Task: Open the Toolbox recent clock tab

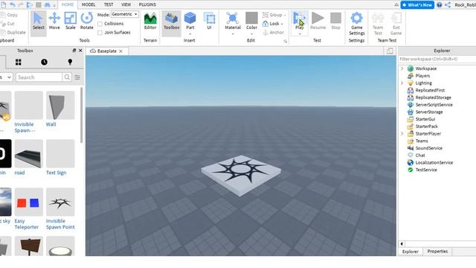Action: click(44, 62)
